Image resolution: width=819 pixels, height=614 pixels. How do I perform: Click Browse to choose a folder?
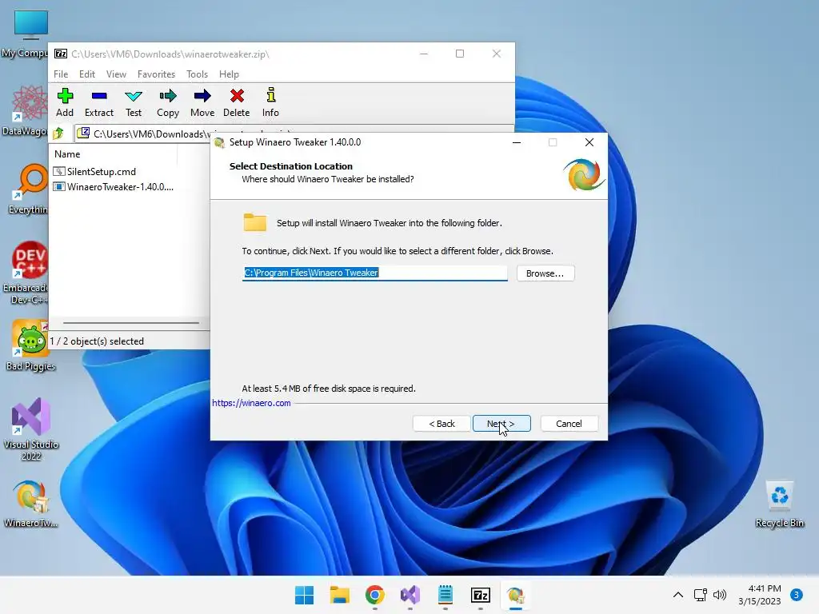545,273
